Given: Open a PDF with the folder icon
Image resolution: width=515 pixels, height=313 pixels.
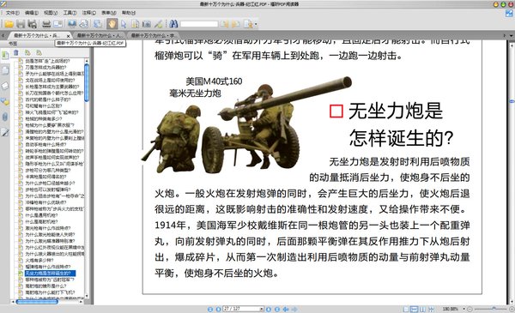Looking at the screenshot, I should click(9, 24).
